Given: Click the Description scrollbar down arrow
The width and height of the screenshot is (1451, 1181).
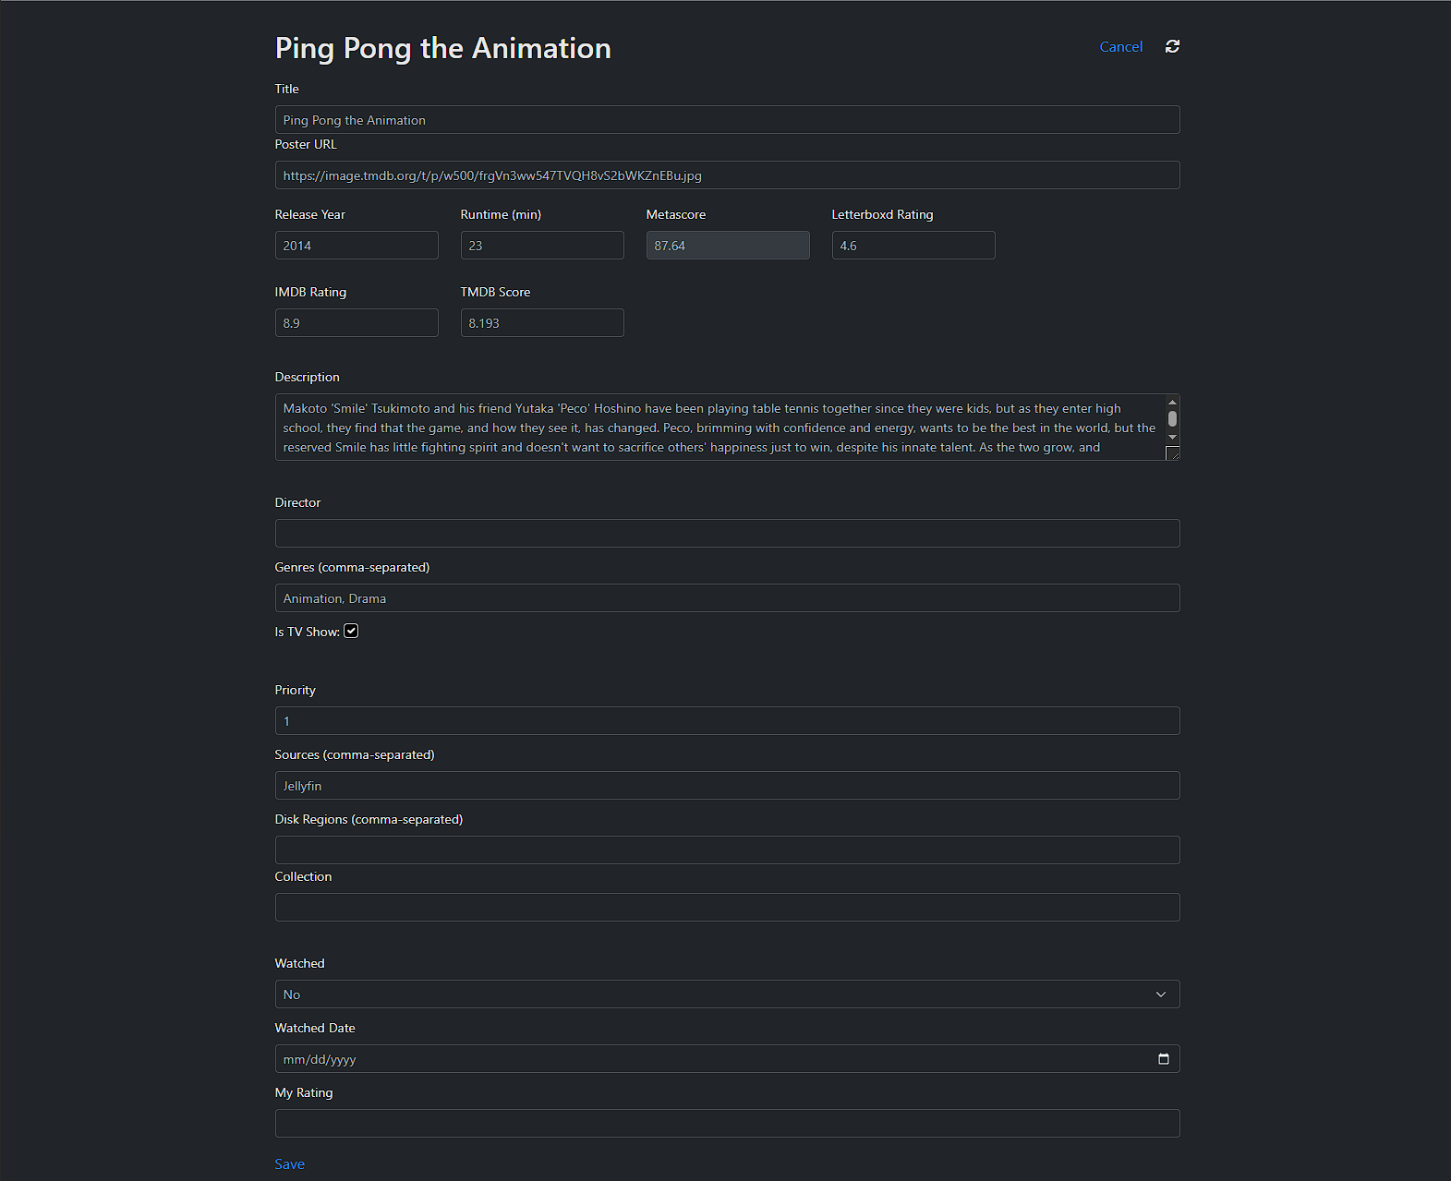Looking at the screenshot, I should point(1172,437).
